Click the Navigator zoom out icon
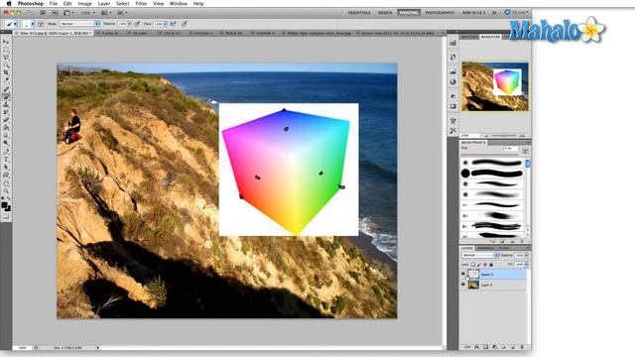This screenshot has width=635, height=357. (486, 136)
